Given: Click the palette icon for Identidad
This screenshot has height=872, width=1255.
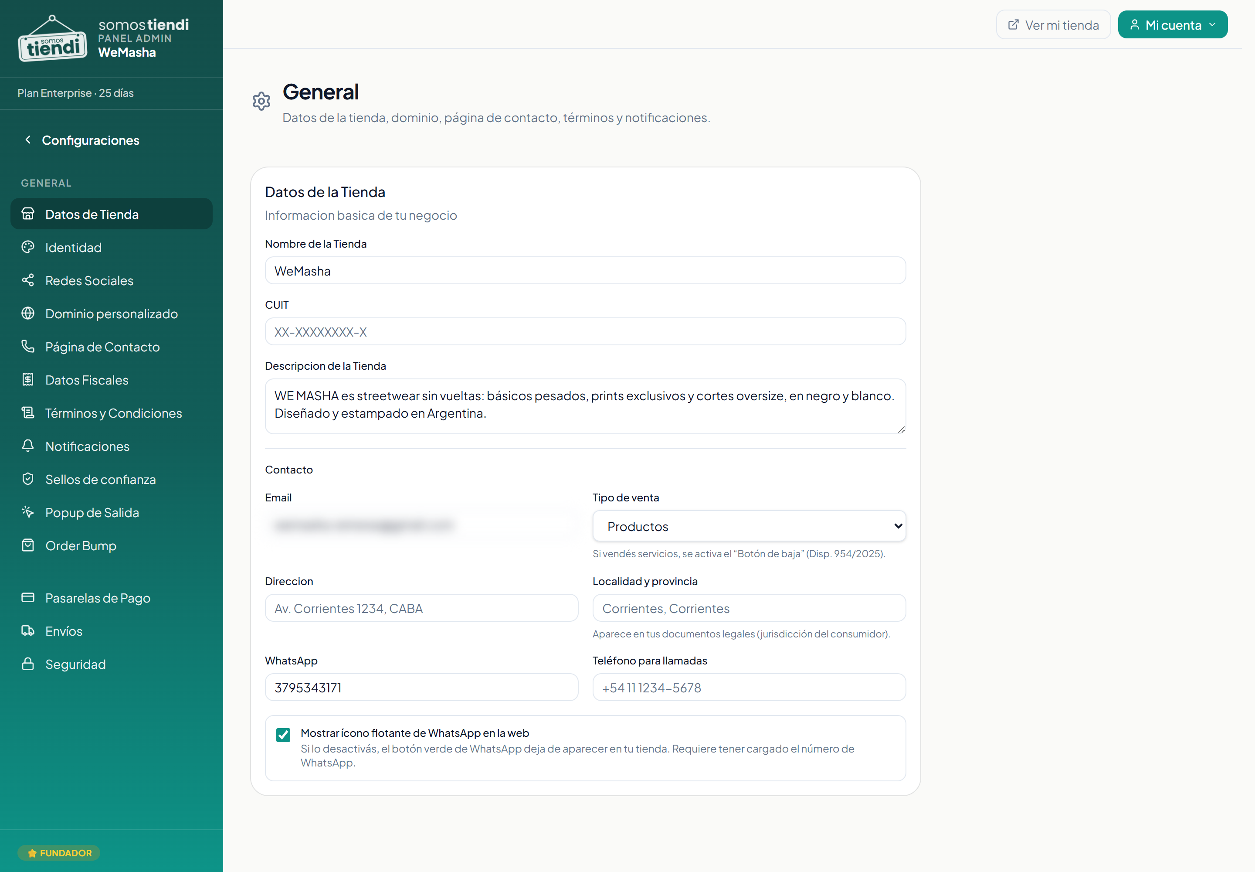Looking at the screenshot, I should click(28, 247).
